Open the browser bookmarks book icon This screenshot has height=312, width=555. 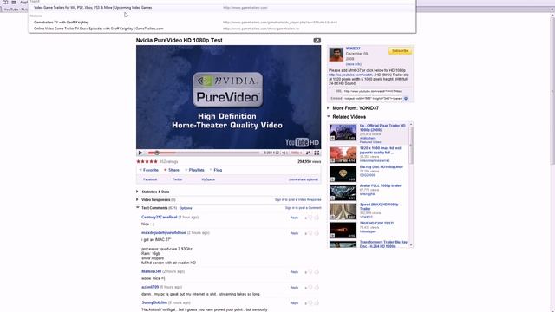pos(5,2)
